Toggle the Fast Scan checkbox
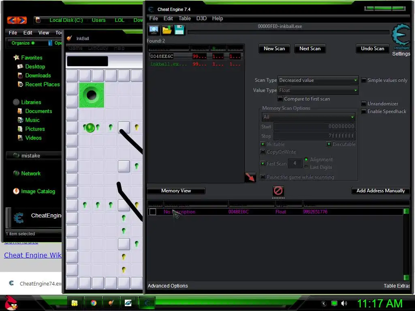The width and height of the screenshot is (415, 311). click(263, 164)
